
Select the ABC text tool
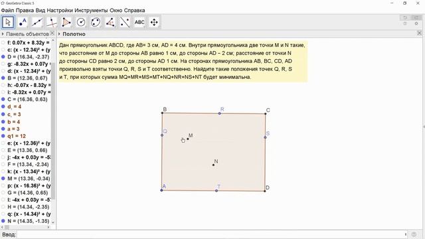pyautogui.click(x=139, y=22)
